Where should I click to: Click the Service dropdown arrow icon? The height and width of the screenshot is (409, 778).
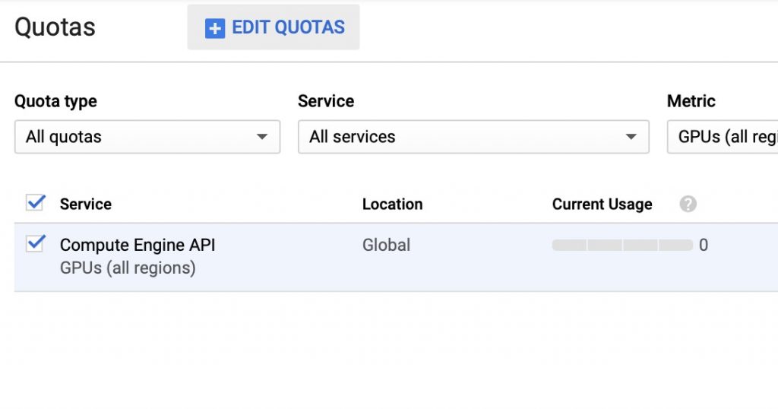point(631,137)
